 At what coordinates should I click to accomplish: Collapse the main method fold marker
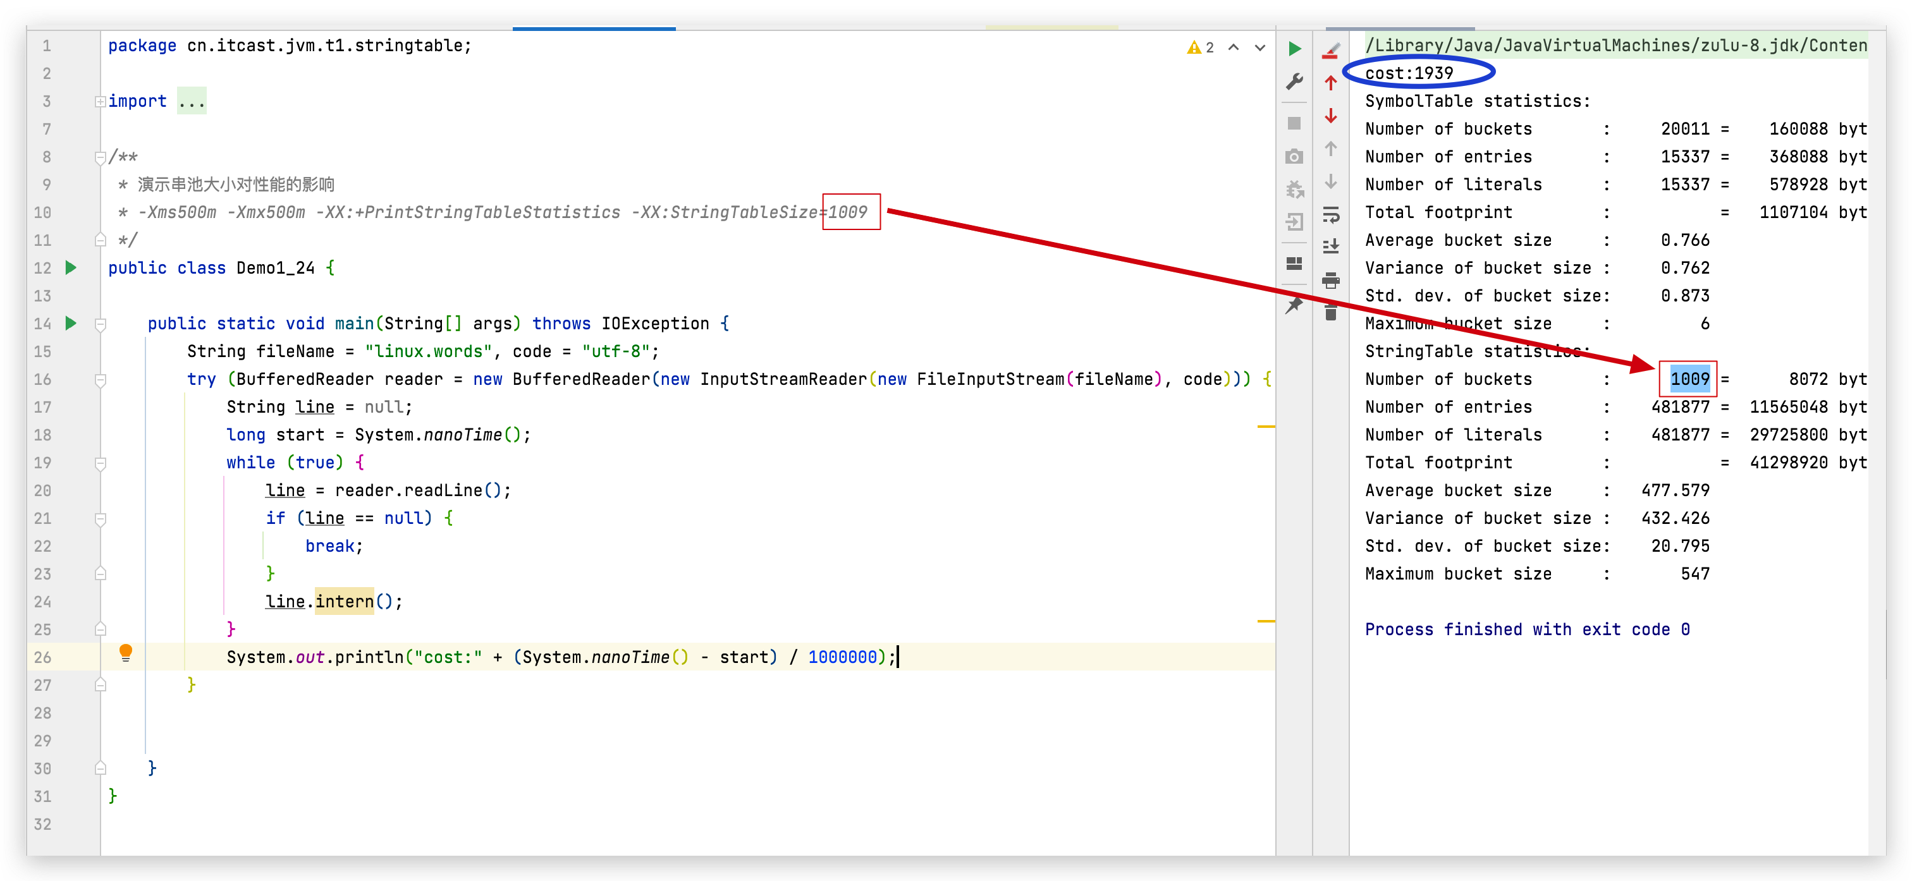pyautogui.click(x=100, y=324)
